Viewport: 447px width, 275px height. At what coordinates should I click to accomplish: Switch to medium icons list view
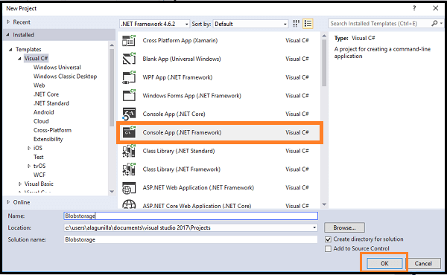point(308,24)
